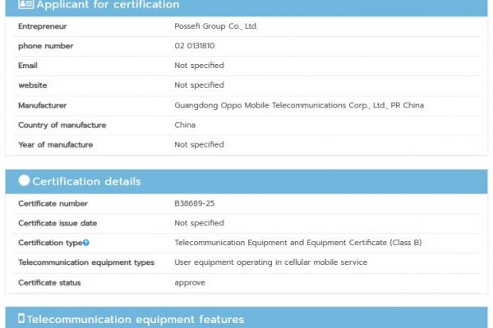Click the Certificate number label

tap(53, 203)
